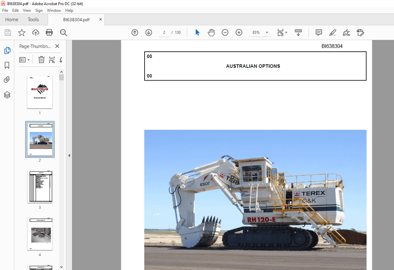Open the View menu
Viewport: 394px width, 270px height.
27,10
